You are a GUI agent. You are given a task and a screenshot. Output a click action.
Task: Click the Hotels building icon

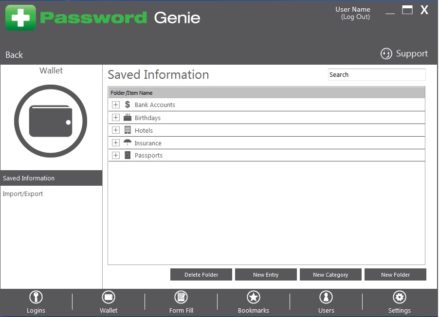click(x=128, y=130)
